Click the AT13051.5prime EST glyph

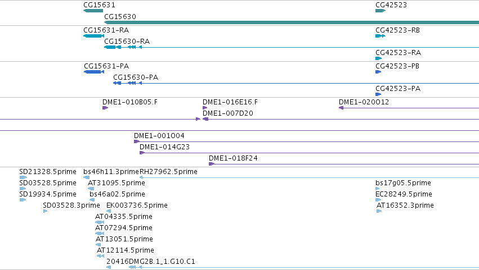pos(98,245)
